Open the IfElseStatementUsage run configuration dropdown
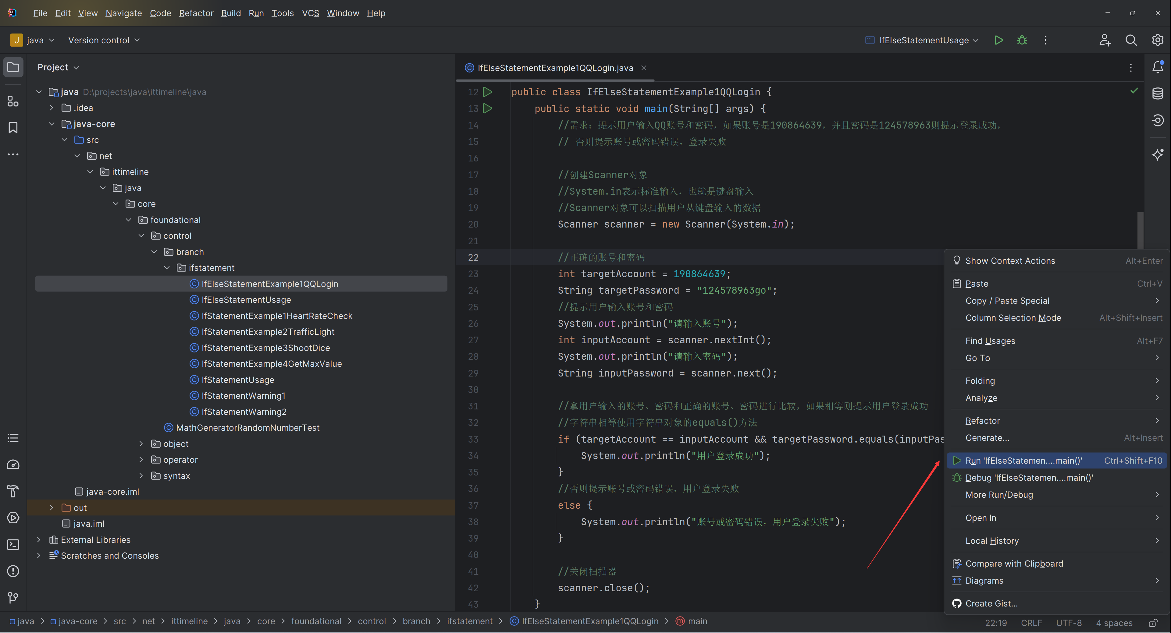This screenshot has width=1171, height=633. tap(922, 40)
